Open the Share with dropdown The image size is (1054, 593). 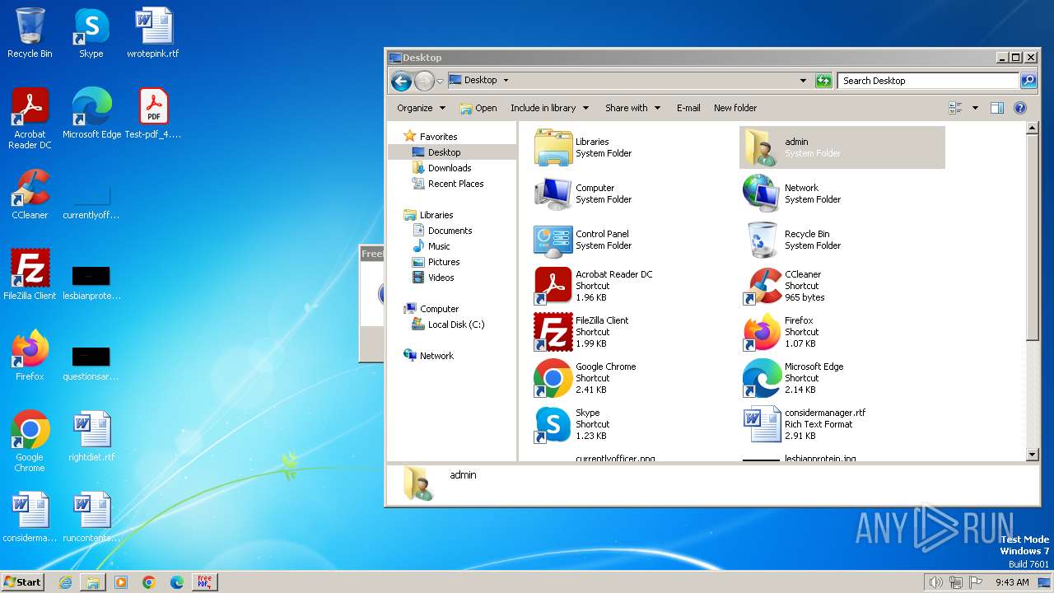click(x=633, y=108)
